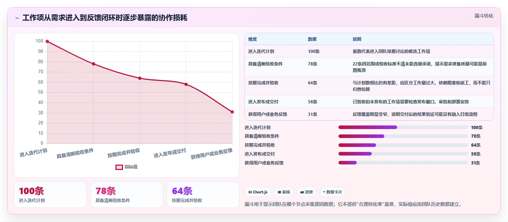
Task: Click the 100条 stat card
Action: coord(50,194)
